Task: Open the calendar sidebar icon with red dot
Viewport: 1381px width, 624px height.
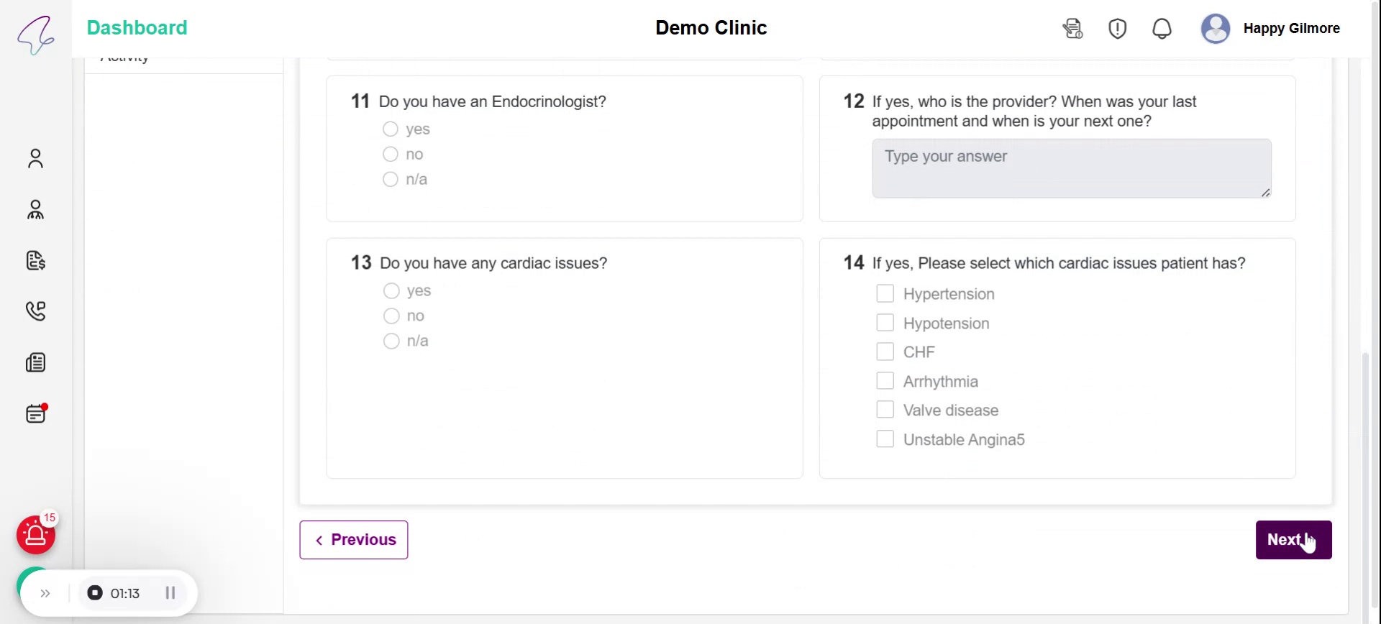Action: [x=35, y=413]
